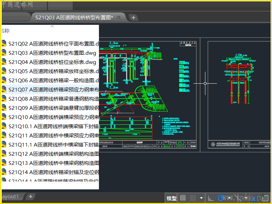This screenshot has height=204, width=272.
Task: Add a new layout with plus button
Action: point(31,197)
